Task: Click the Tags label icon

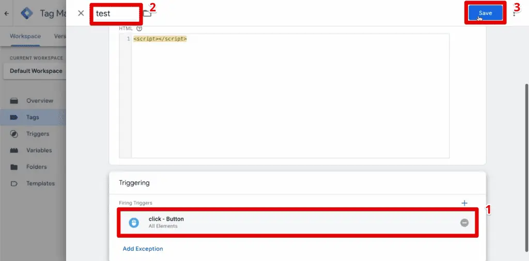Action: click(14, 117)
